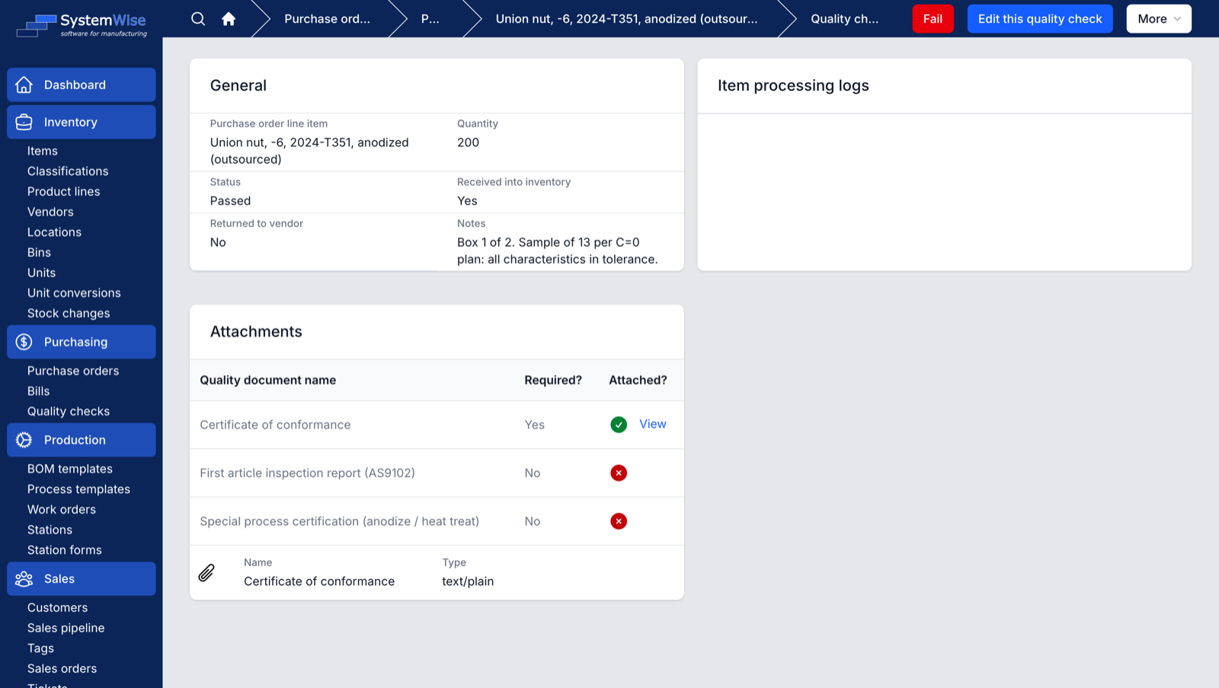Image resolution: width=1219 pixels, height=688 pixels.
Task: Go to Purchase orders in sidebar
Action: [73, 371]
